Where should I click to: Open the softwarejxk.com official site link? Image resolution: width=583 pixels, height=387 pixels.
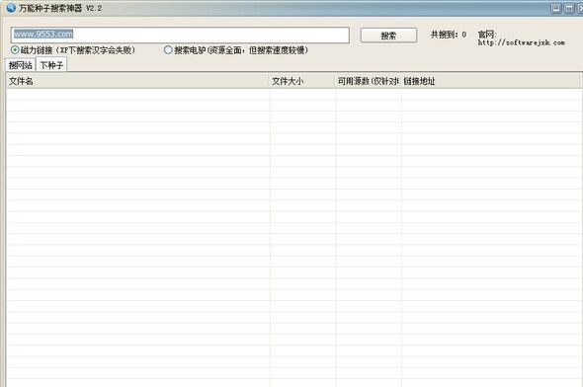coord(522,42)
